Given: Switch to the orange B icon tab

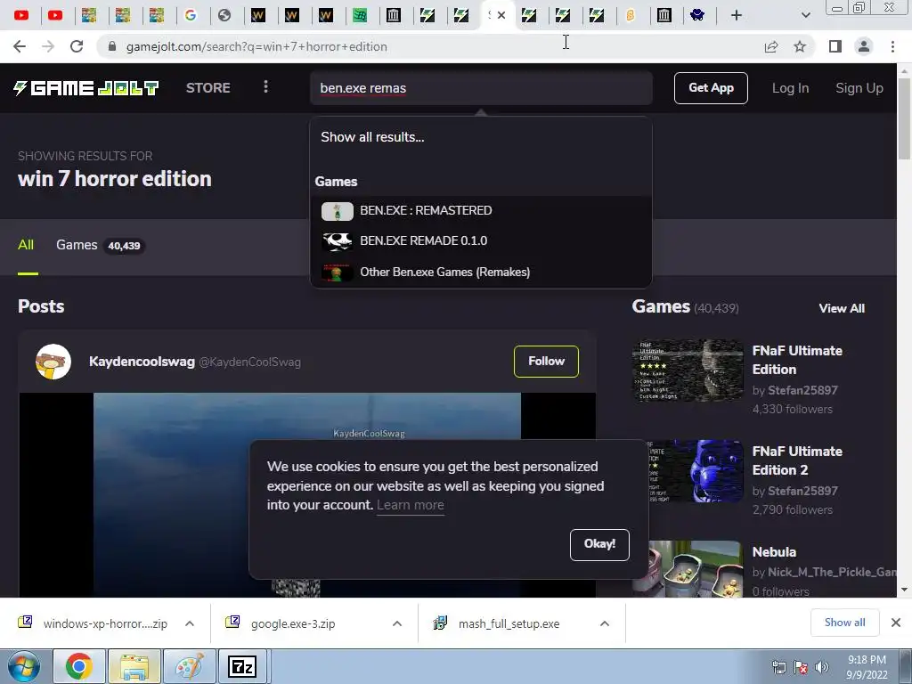Looking at the screenshot, I should click(630, 15).
